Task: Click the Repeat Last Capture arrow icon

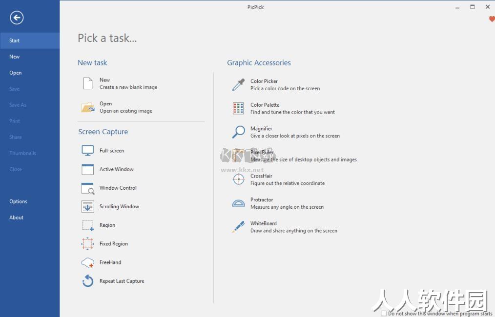Action: 88,281
